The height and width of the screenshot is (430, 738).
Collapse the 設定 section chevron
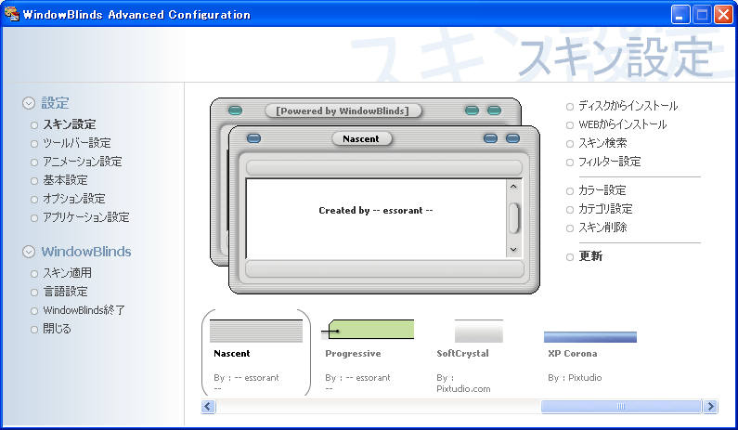pos(29,103)
